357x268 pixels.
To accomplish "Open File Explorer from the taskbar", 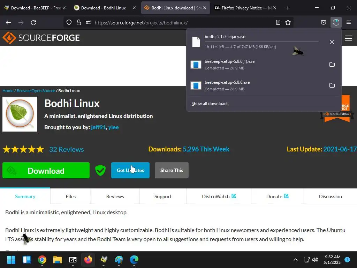I will coord(58,260).
